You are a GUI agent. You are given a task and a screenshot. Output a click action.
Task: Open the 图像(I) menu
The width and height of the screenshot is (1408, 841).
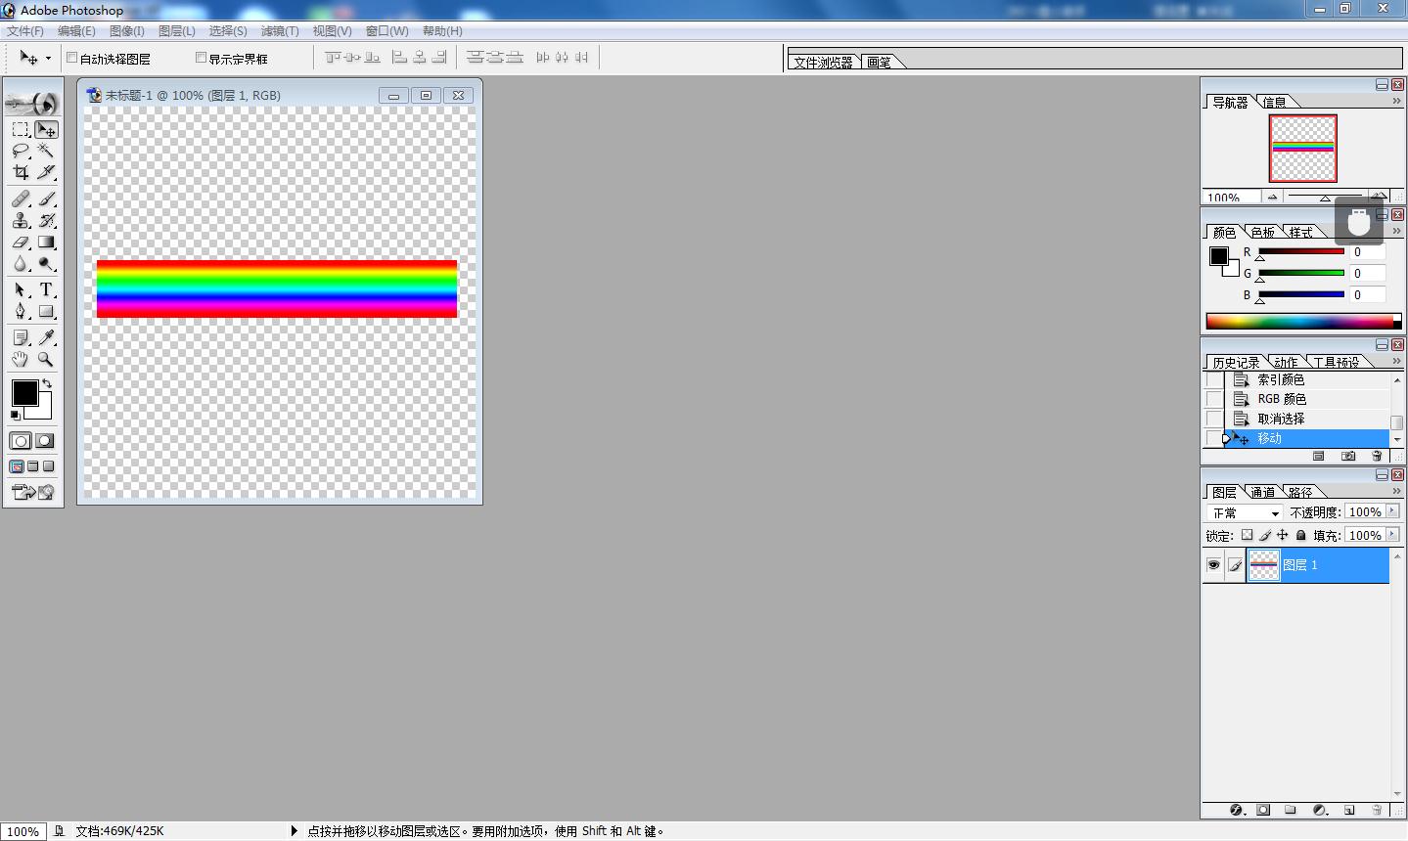click(126, 31)
